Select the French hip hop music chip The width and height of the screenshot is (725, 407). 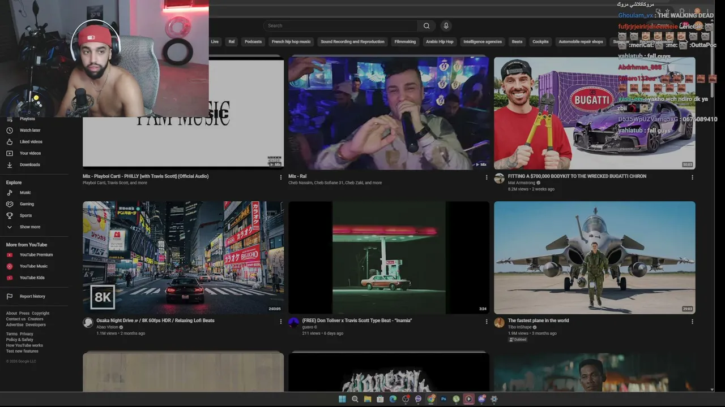(291, 41)
